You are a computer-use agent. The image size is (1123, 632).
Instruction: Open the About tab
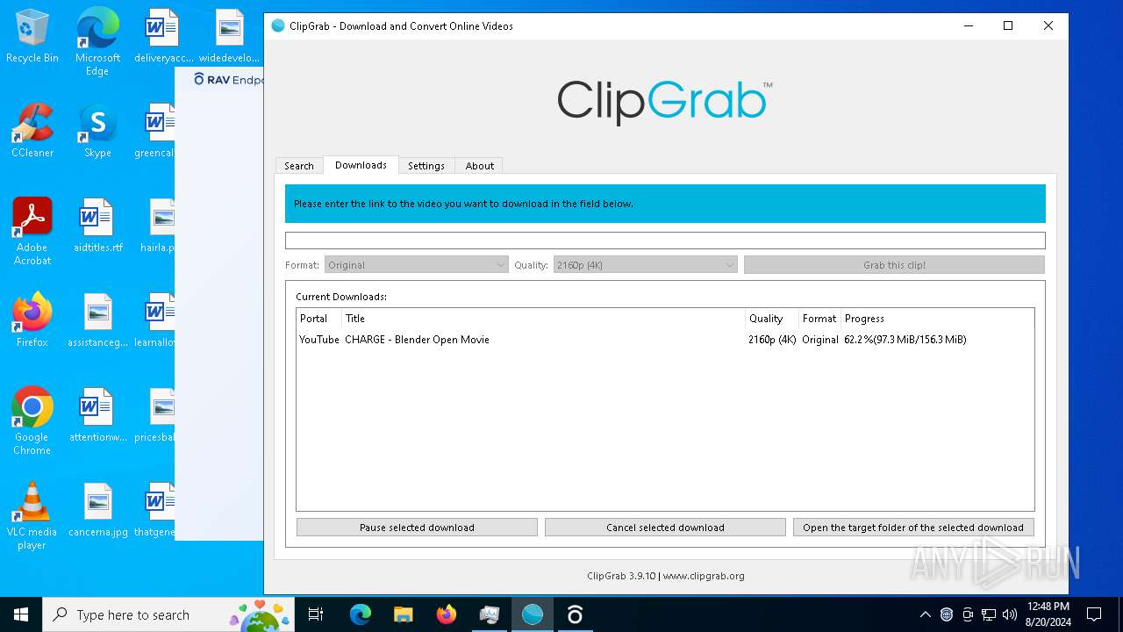(480, 166)
